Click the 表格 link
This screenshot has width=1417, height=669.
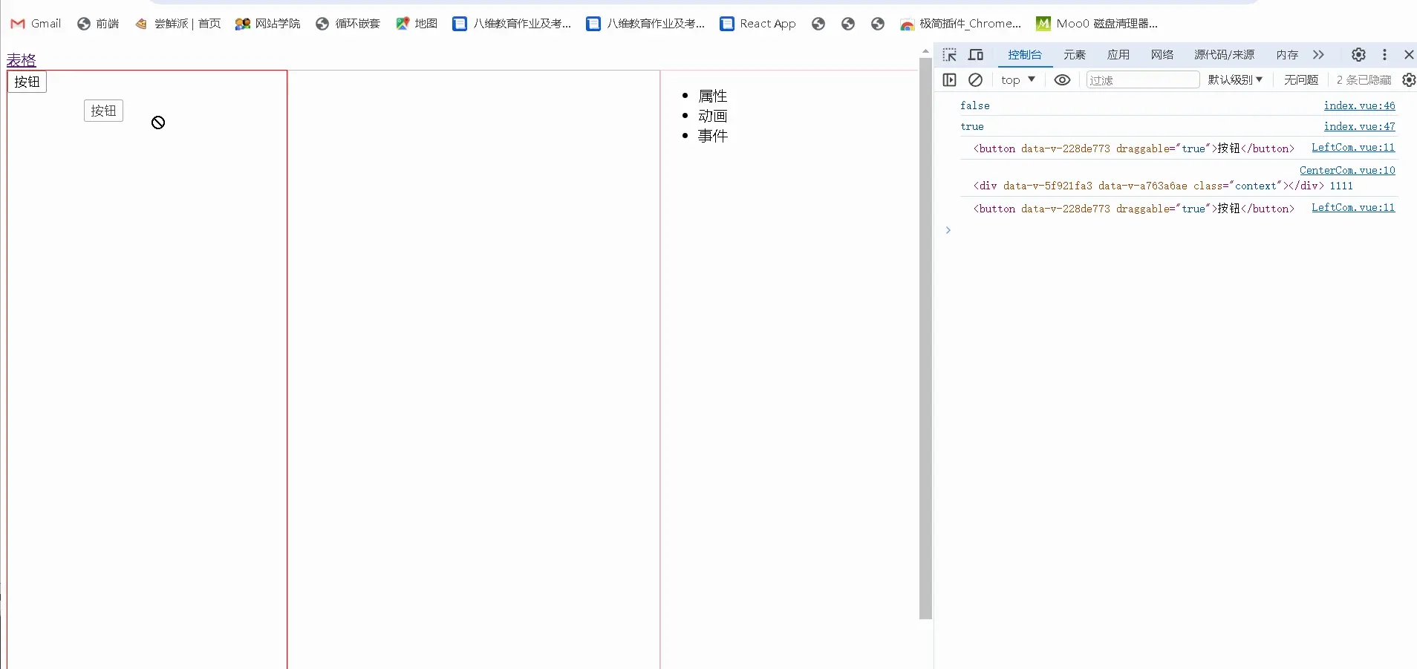[22, 60]
